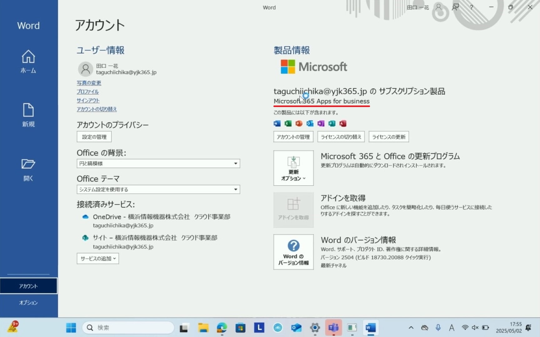Click the account person icon in title bar
This screenshot has height=337, width=540.
tap(439, 7)
